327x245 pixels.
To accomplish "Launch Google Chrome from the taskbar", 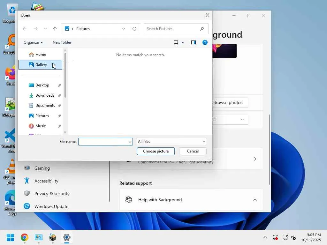I will (24, 237).
